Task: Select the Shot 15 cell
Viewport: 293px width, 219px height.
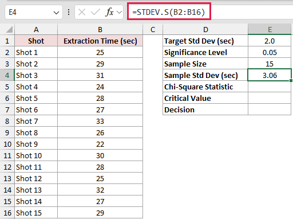Action: click(36, 213)
